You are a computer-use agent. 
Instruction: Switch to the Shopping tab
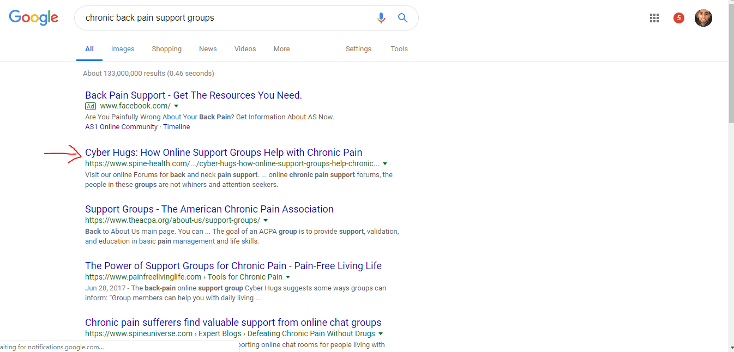pyautogui.click(x=167, y=49)
